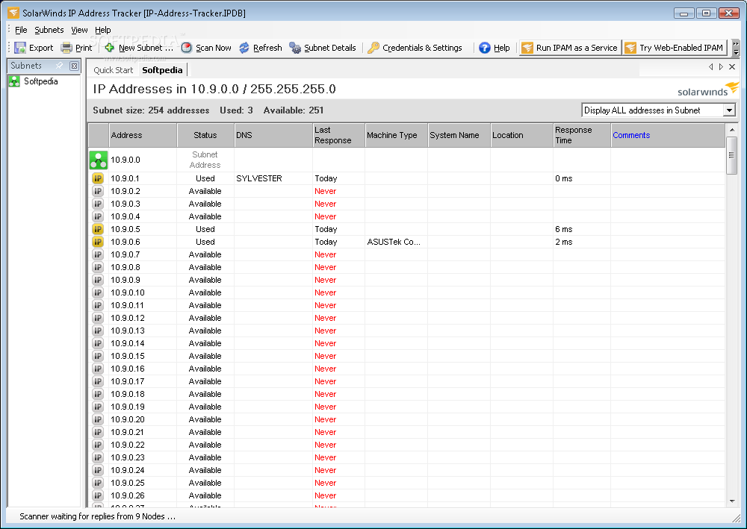The width and height of the screenshot is (747, 529).
Task: Open the View menu
Action: 79,30
